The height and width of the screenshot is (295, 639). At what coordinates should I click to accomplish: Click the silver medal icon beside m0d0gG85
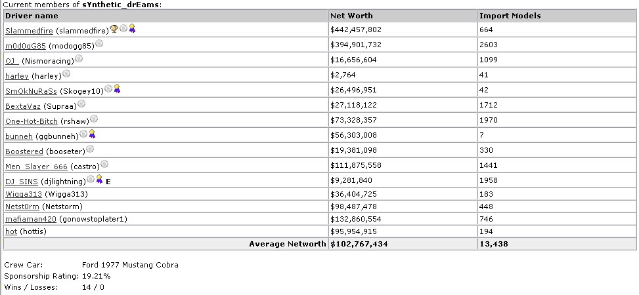pos(99,43)
